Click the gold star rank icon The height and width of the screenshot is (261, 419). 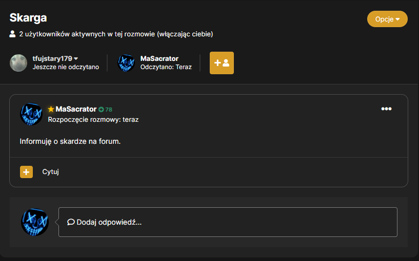coord(51,109)
